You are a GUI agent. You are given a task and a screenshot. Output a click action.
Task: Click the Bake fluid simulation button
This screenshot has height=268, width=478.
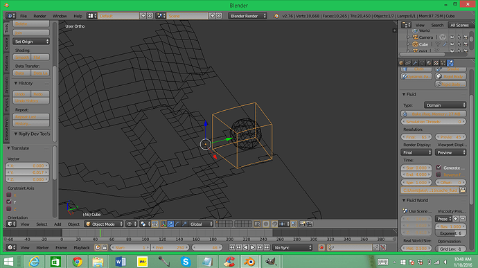[434, 114]
